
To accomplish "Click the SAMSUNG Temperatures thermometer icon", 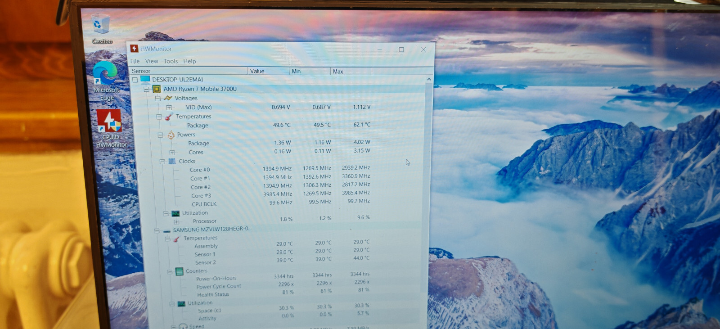I will (177, 239).
